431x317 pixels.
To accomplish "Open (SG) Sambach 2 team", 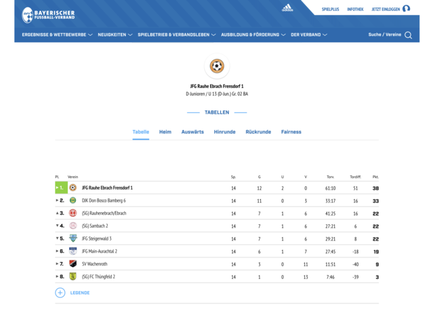I will 95,226.
